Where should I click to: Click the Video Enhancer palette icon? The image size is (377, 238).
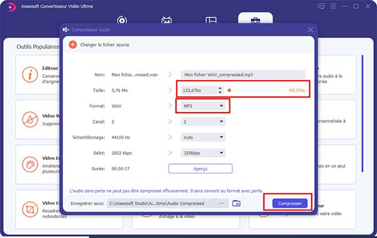(x=30, y=165)
